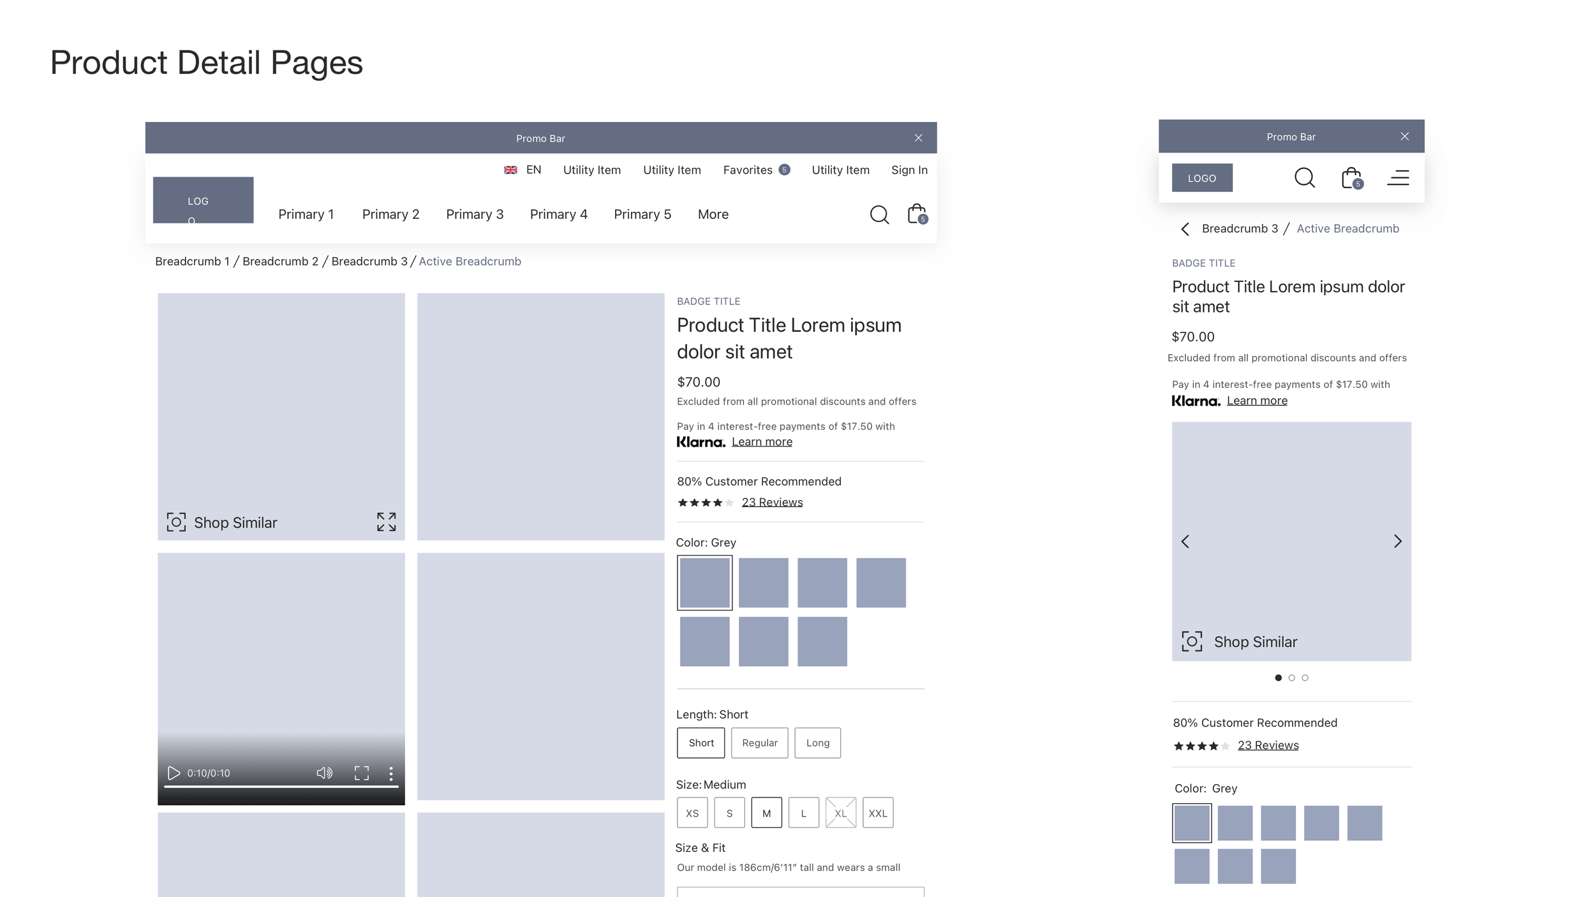The width and height of the screenshot is (1595, 897).
Task: Open the Primary 3 navigation item
Action: coord(475,214)
